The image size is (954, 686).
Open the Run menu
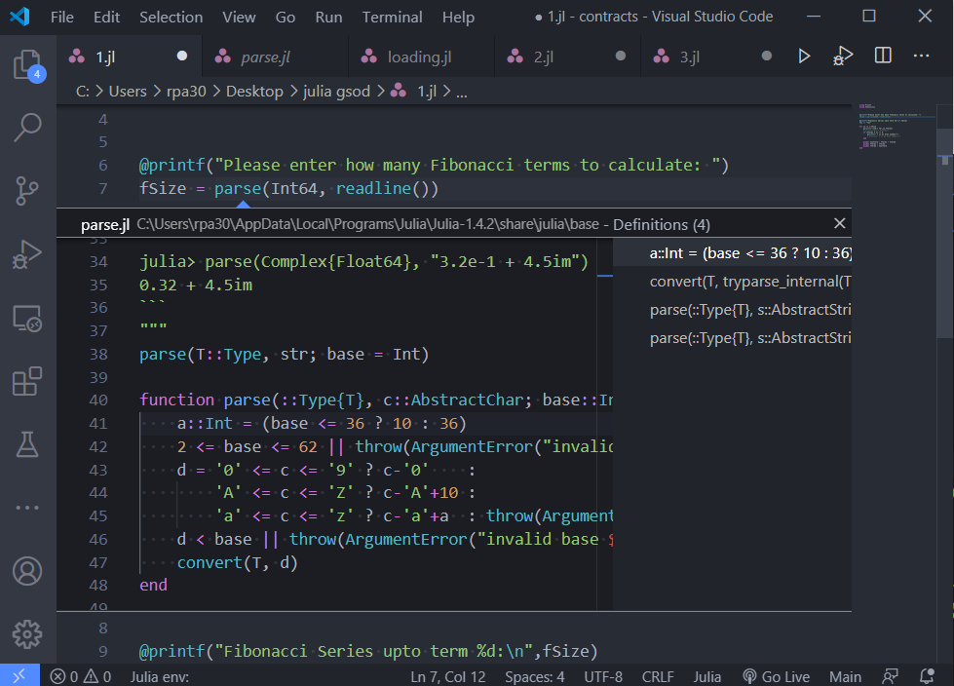(x=328, y=17)
